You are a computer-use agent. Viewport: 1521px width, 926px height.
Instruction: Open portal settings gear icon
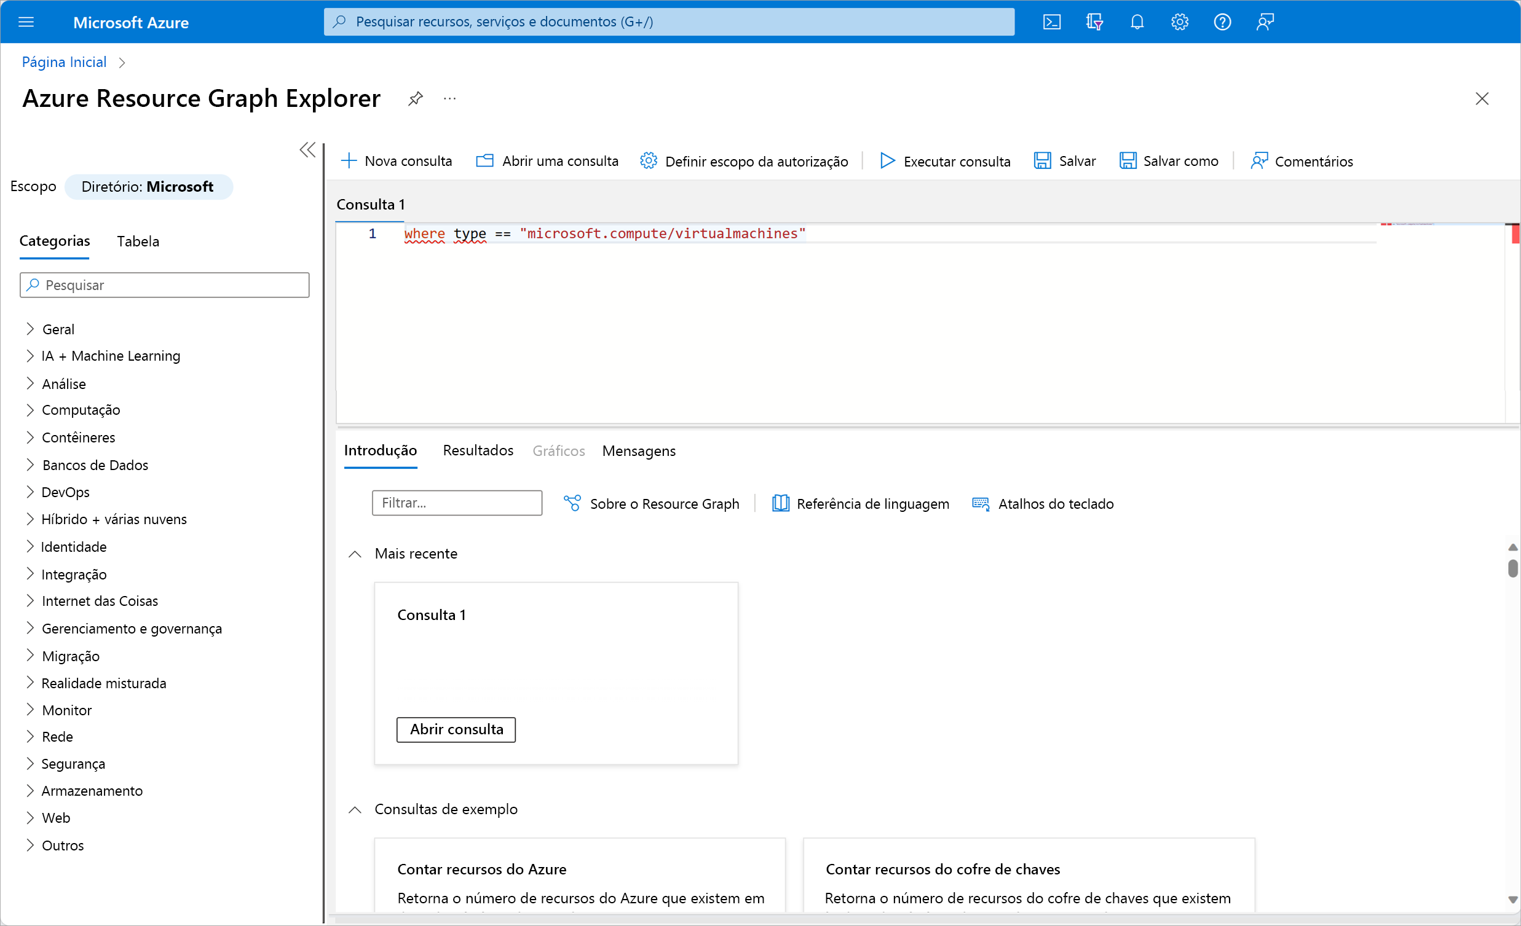tap(1179, 22)
